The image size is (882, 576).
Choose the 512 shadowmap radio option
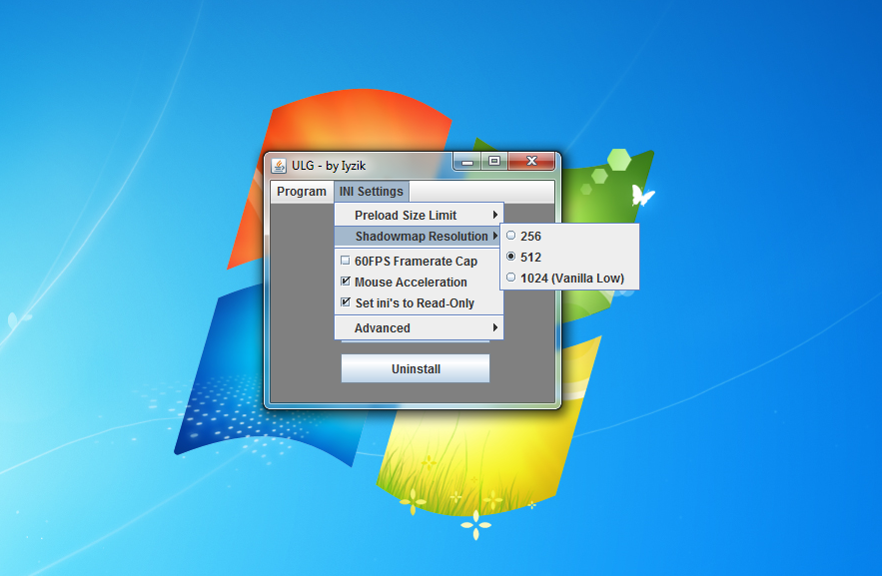pyautogui.click(x=569, y=257)
